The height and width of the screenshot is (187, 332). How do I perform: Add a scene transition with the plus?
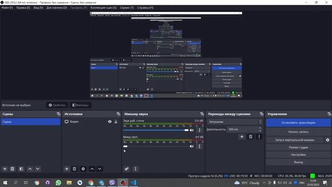tap(242, 137)
